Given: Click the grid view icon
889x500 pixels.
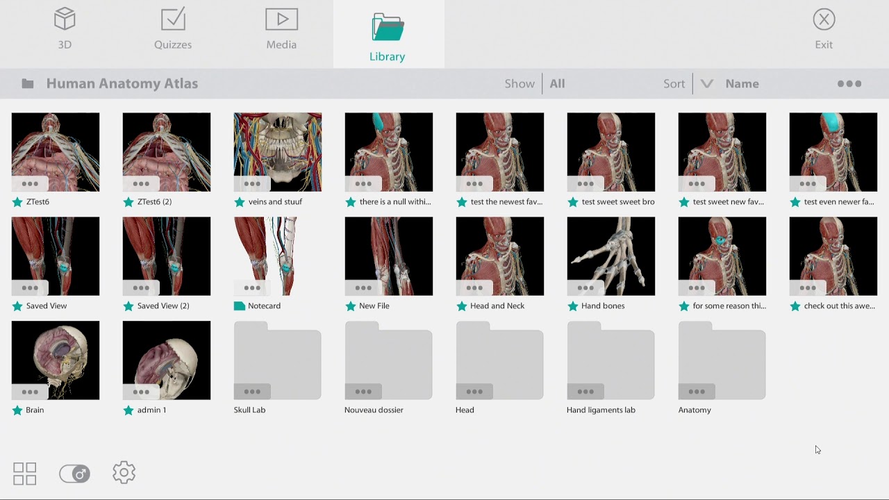Looking at the screenshot, I should (x=25, y=474).
